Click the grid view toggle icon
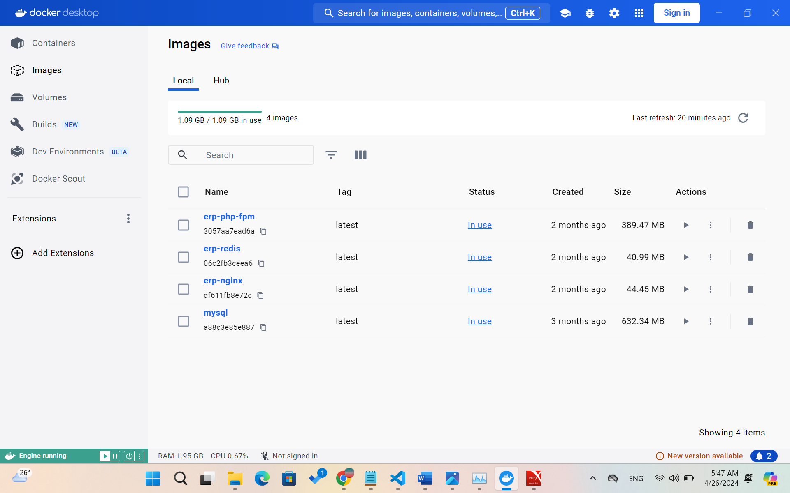Screen dimensions: 790x493 [360, 154]
